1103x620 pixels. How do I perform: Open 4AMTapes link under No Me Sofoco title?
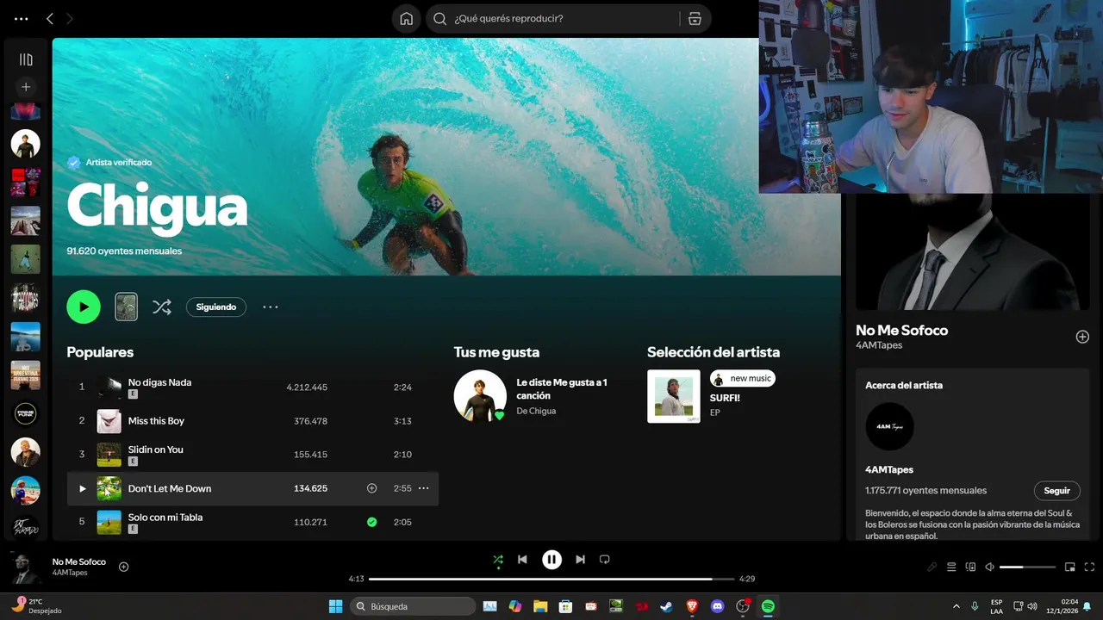879,345
